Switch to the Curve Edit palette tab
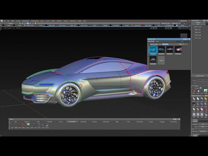The height and width of the screenshot is (156, 208). tap(72, 122)
